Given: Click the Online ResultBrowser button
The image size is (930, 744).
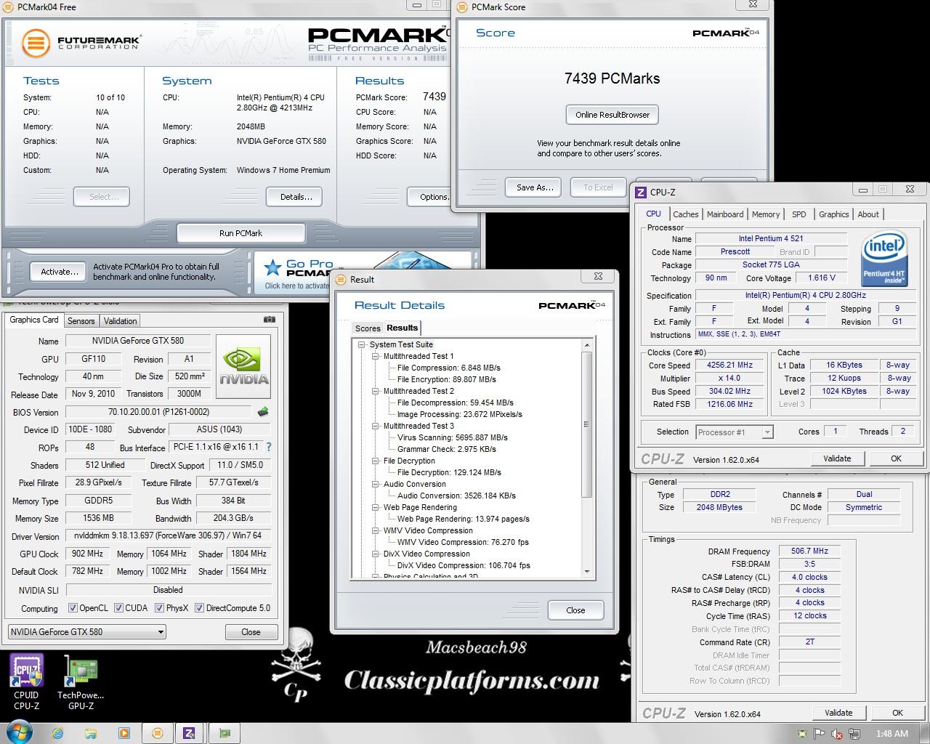Looking at the screenshot, I should (x=612, y=115).
